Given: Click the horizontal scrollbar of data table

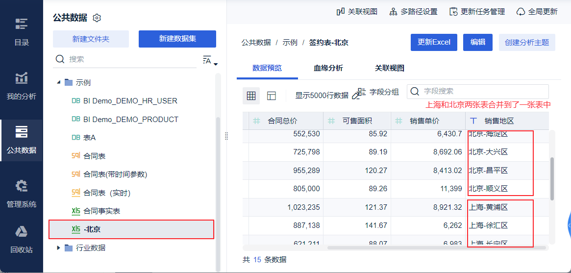Looking at the screenshot, I should [437, 248].
